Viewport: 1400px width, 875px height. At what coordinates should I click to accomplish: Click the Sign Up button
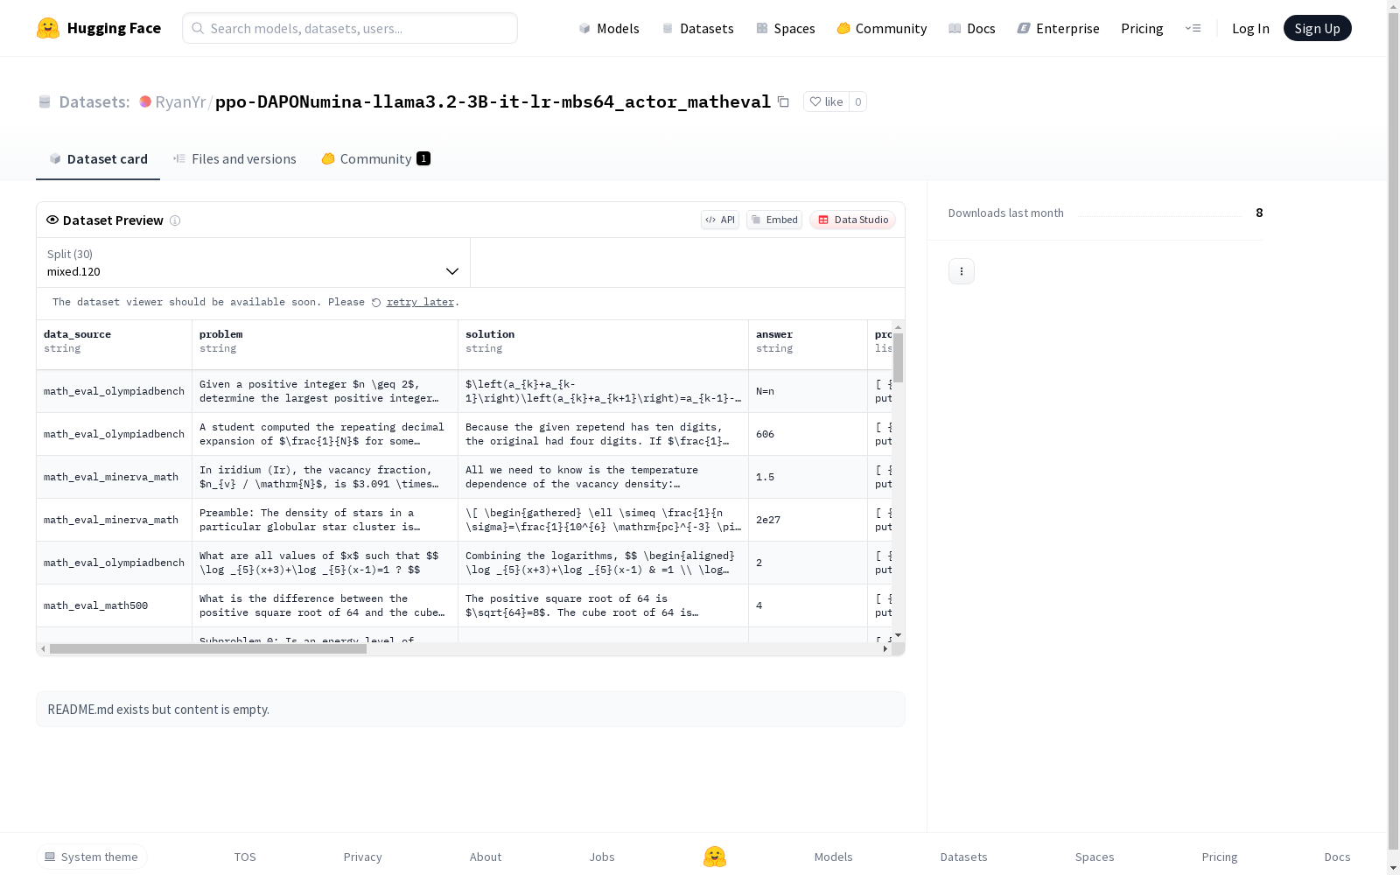[1318, 28]
